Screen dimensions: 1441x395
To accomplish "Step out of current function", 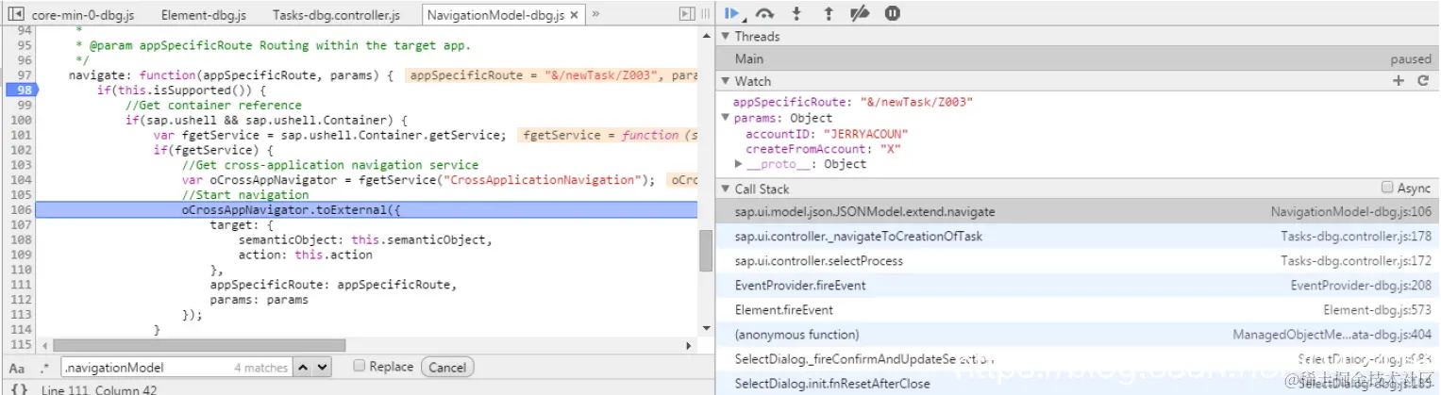I will point(829,14).
